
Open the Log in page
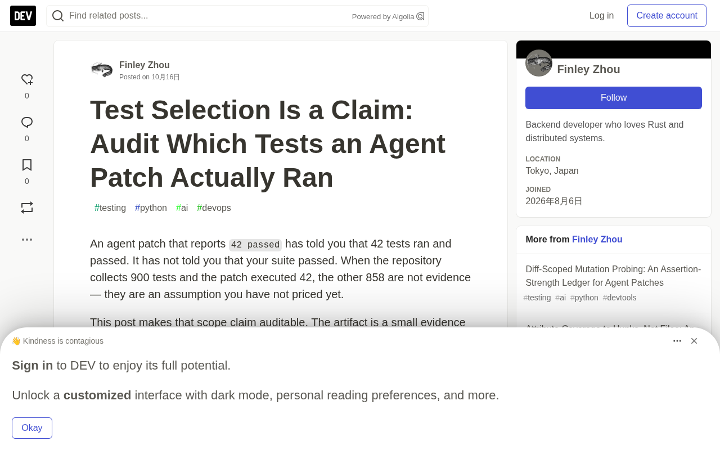(601, 16)
